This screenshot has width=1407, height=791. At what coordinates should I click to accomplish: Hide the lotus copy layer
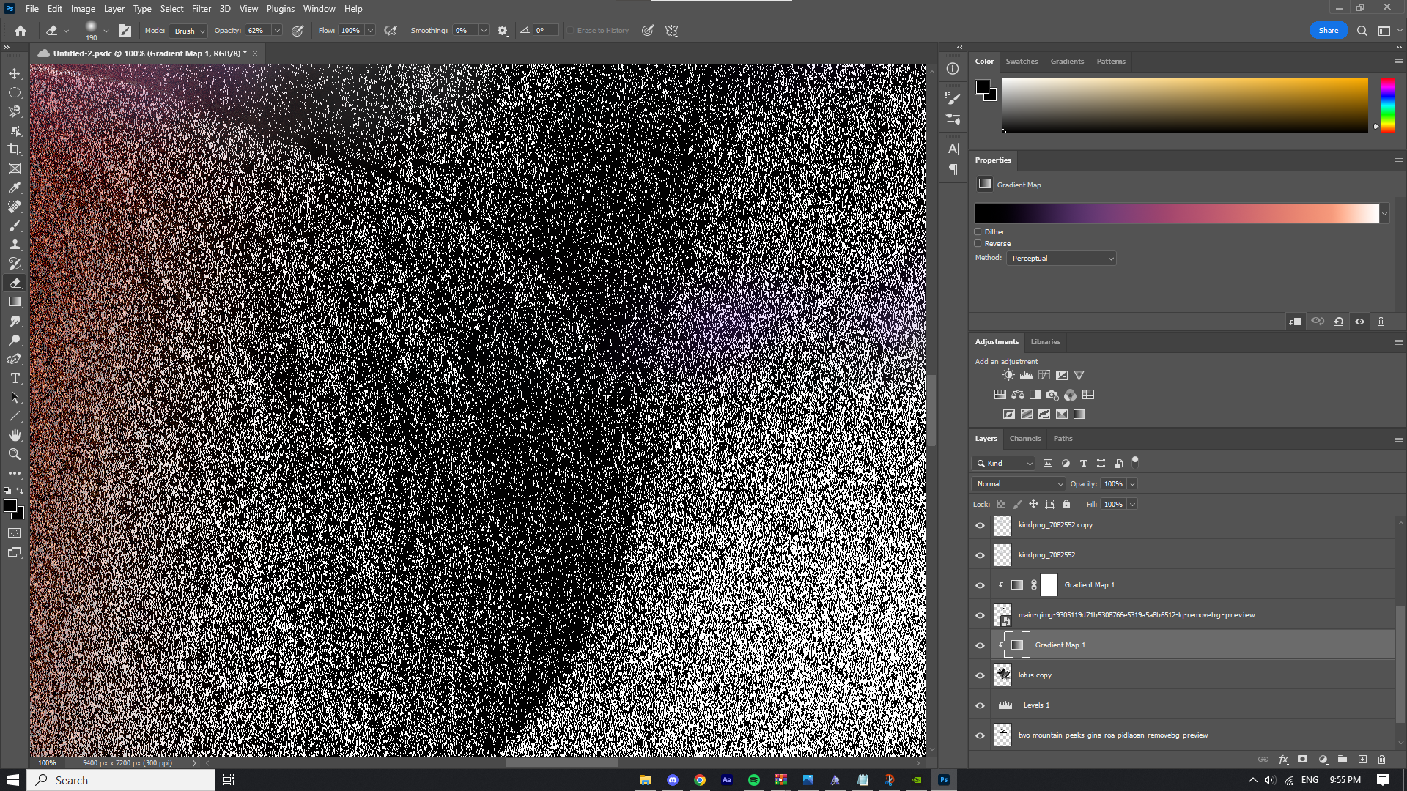pyautogui.click(x=980, y=675)
